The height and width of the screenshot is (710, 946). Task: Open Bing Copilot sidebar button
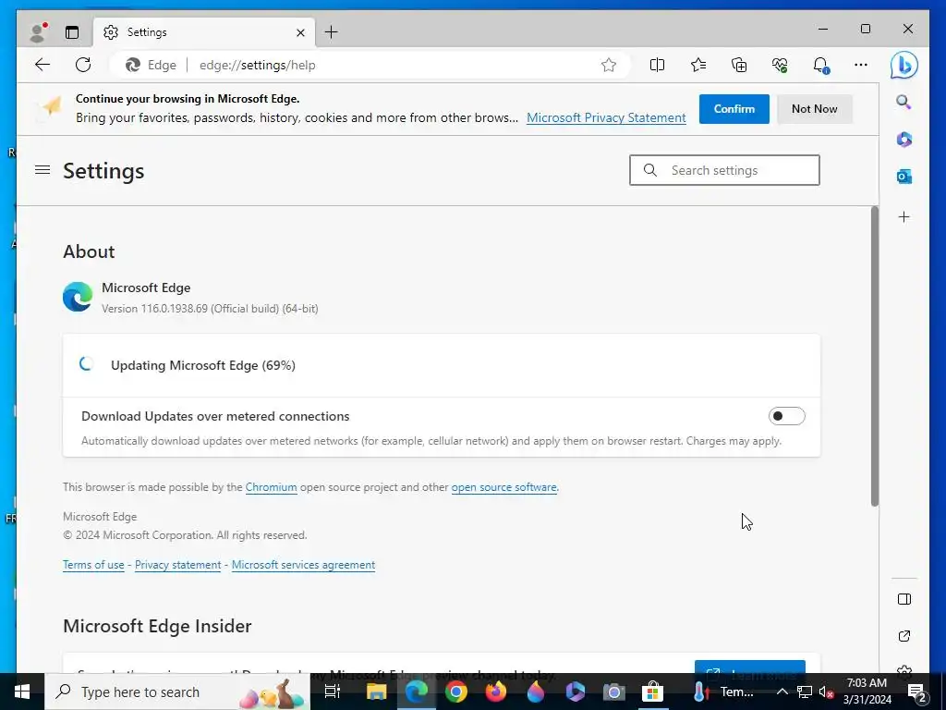(904, 65)
